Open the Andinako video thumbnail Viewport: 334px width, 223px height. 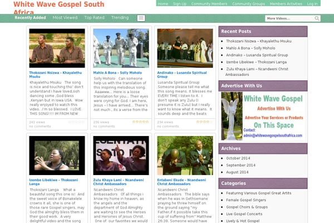[x=185, y=48]
